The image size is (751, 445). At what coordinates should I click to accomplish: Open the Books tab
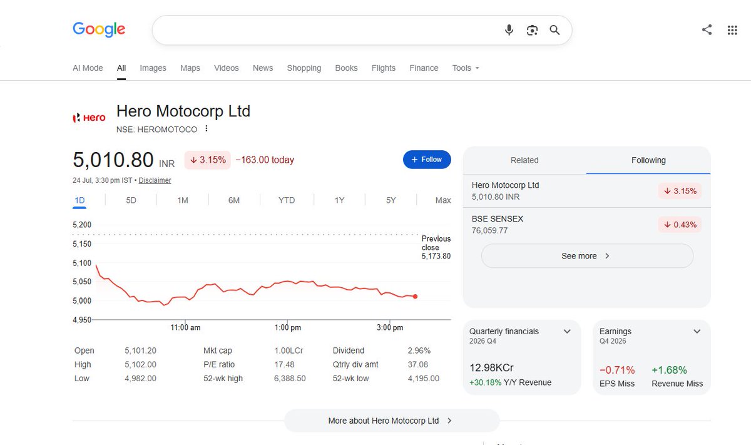(x=346, y=68)
